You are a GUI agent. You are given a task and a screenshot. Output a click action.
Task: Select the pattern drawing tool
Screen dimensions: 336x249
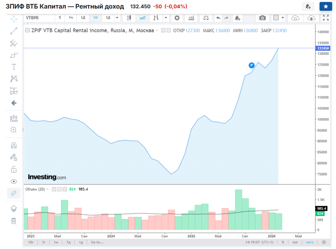point(14,79)
